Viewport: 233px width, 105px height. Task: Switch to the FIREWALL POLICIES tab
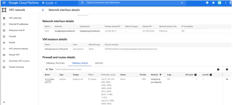coord(55,63)
